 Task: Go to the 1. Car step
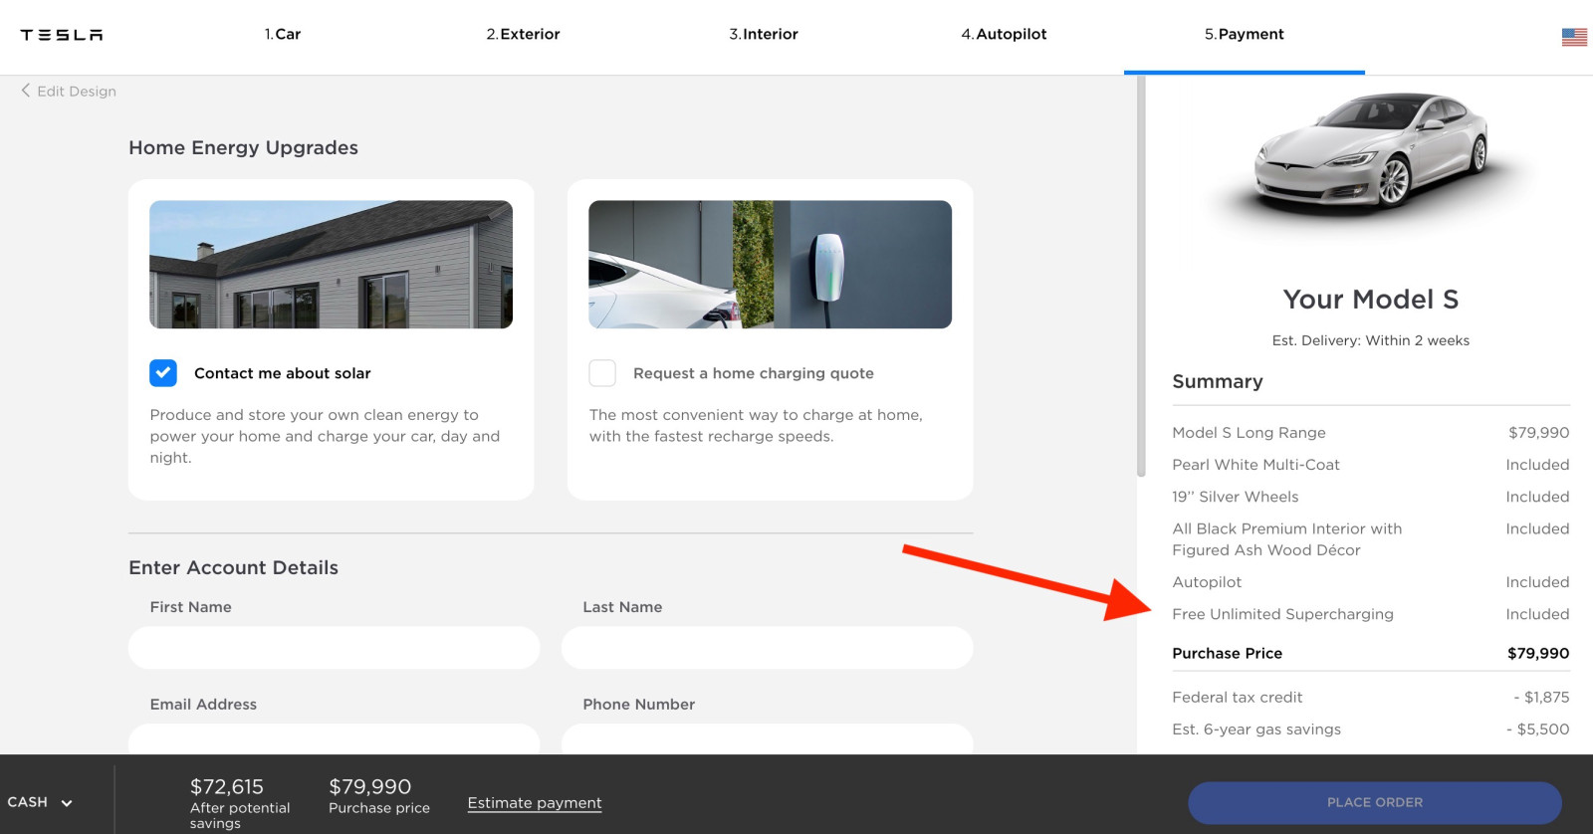click(x=283, y=35)
